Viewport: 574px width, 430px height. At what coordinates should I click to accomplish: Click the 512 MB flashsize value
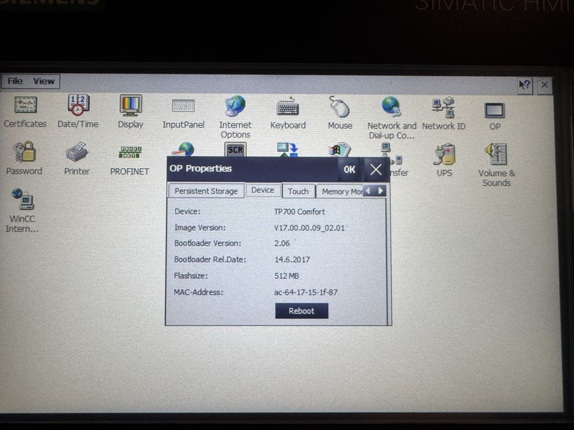(x=287, y=276)
